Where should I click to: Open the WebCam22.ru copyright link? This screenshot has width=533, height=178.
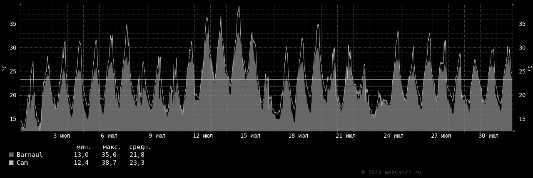click(x=391, y=172)
